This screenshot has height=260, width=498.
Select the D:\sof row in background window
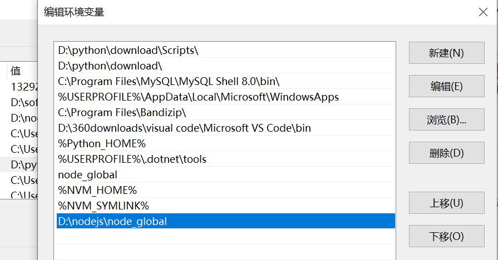19,102
